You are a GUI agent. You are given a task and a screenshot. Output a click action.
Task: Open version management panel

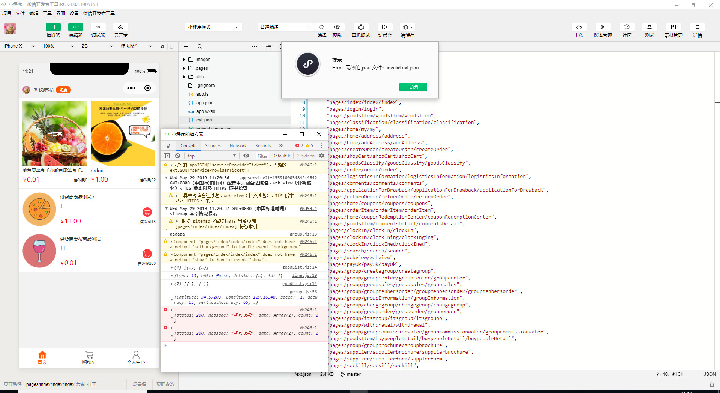[603, 27]
